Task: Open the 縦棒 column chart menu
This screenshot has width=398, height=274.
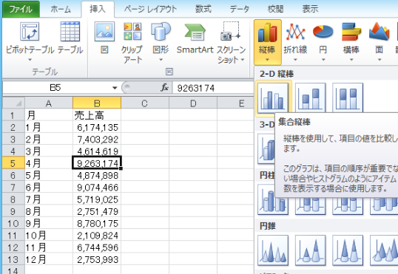Action: coord(268,42)
